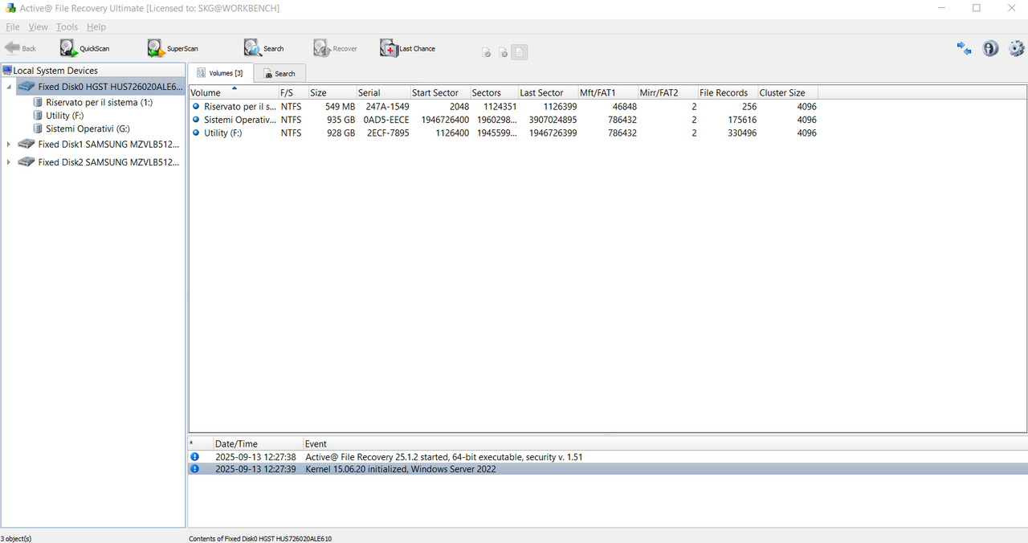The width and height of the screenshot is (1028, 543).
Task: Open the View menu
Action: [x=38, y=27]
